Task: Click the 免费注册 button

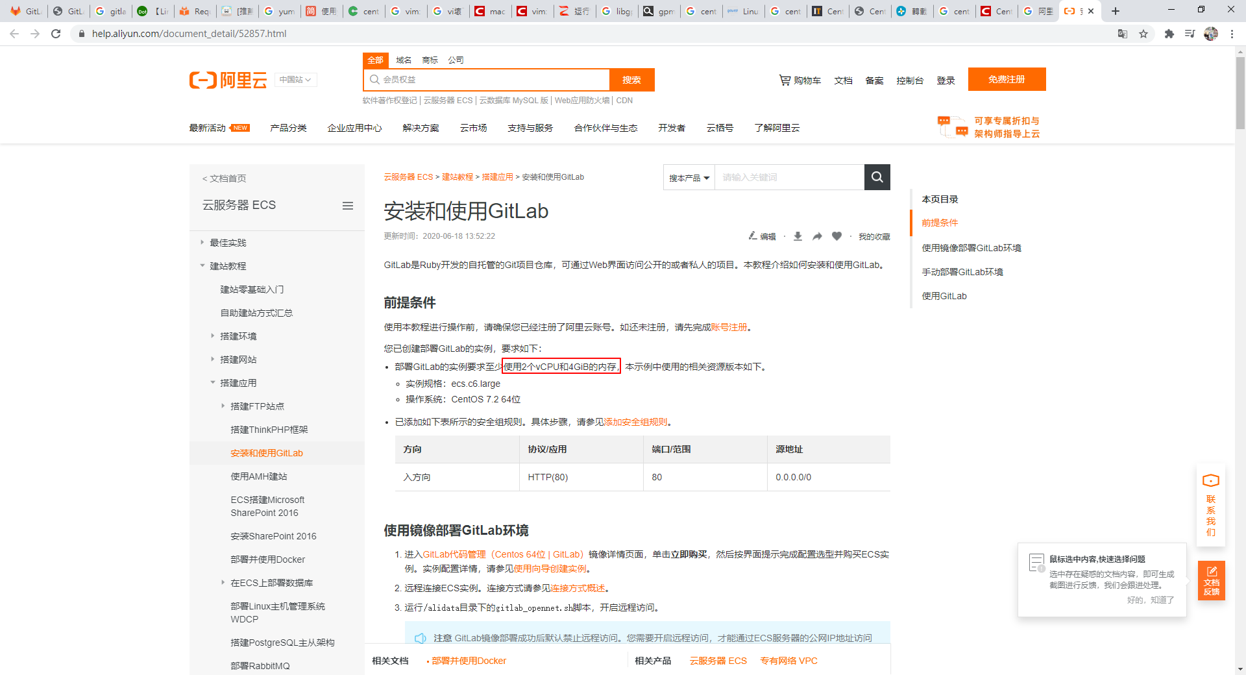Action: (1007, 79)
